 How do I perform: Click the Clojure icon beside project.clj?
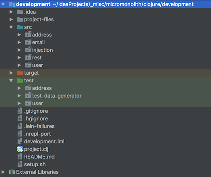20,149
